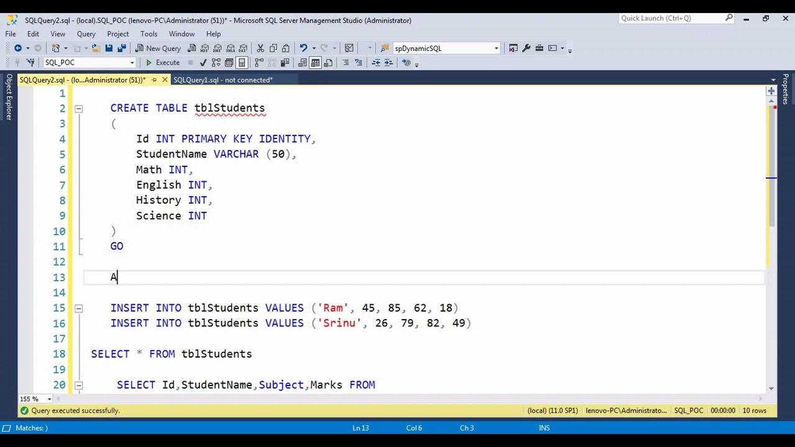Click the Change Connection icon
The image size is (795, 447).
click(30, 62)
